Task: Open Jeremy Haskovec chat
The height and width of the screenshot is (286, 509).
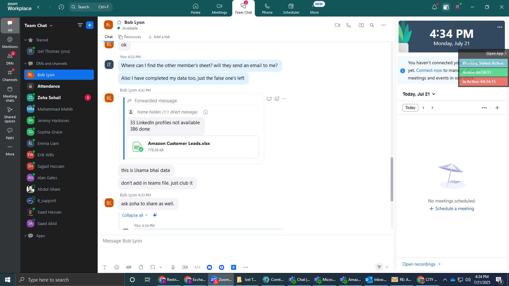Action: click(59, 120)
